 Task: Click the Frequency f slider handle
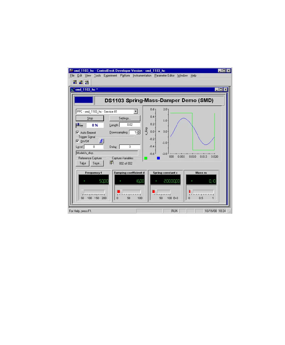click(83, 191)
